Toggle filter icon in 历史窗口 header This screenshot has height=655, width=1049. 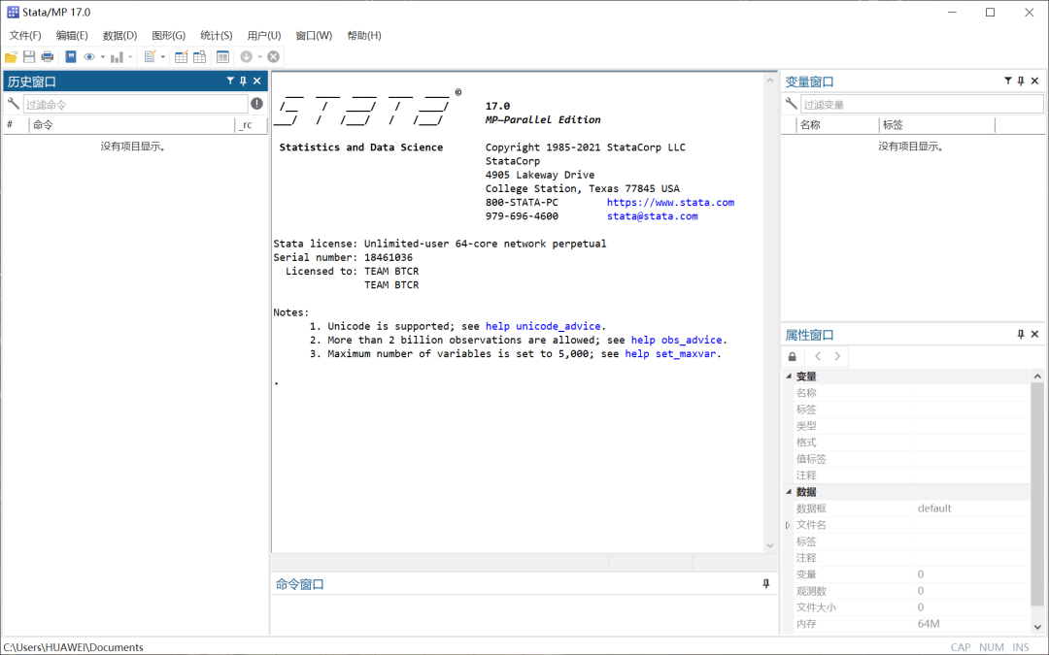pyautogui.click(x=230, y=81)
